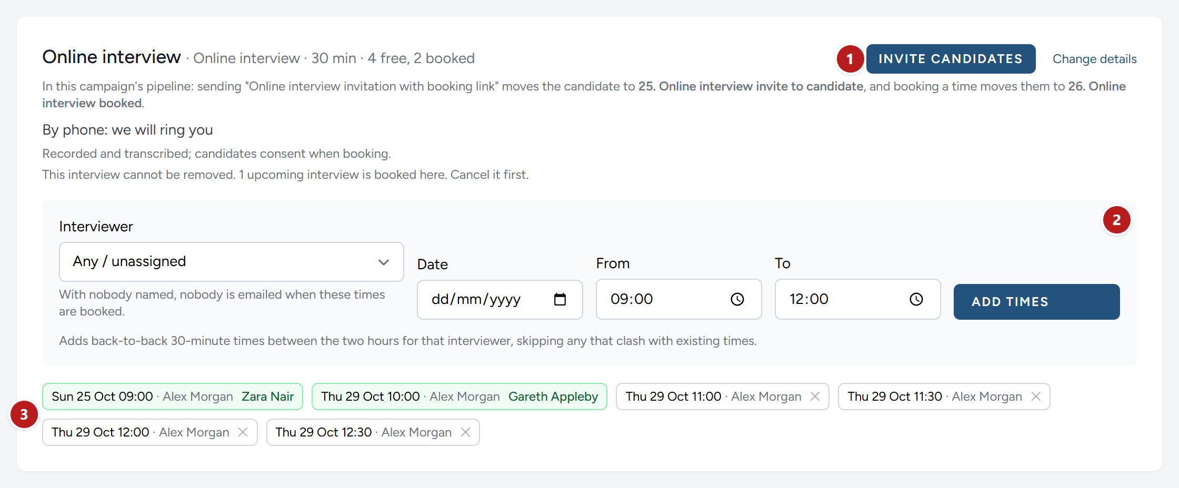
Task: Click the From time field showing 09:00
Action: (678, 299)
